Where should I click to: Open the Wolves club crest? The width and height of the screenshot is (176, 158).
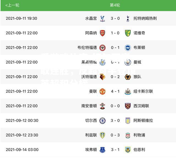tap(128, 77)
